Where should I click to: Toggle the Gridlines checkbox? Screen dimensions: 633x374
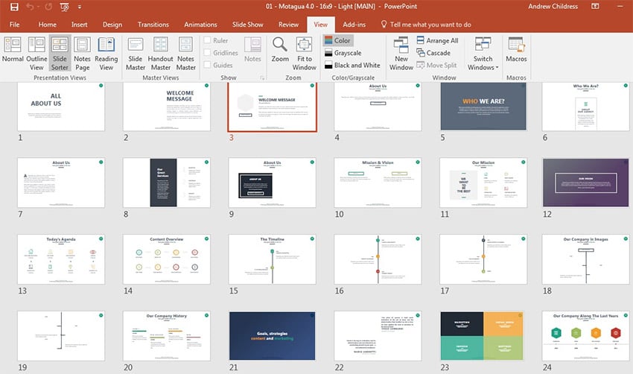coord(208,53)
